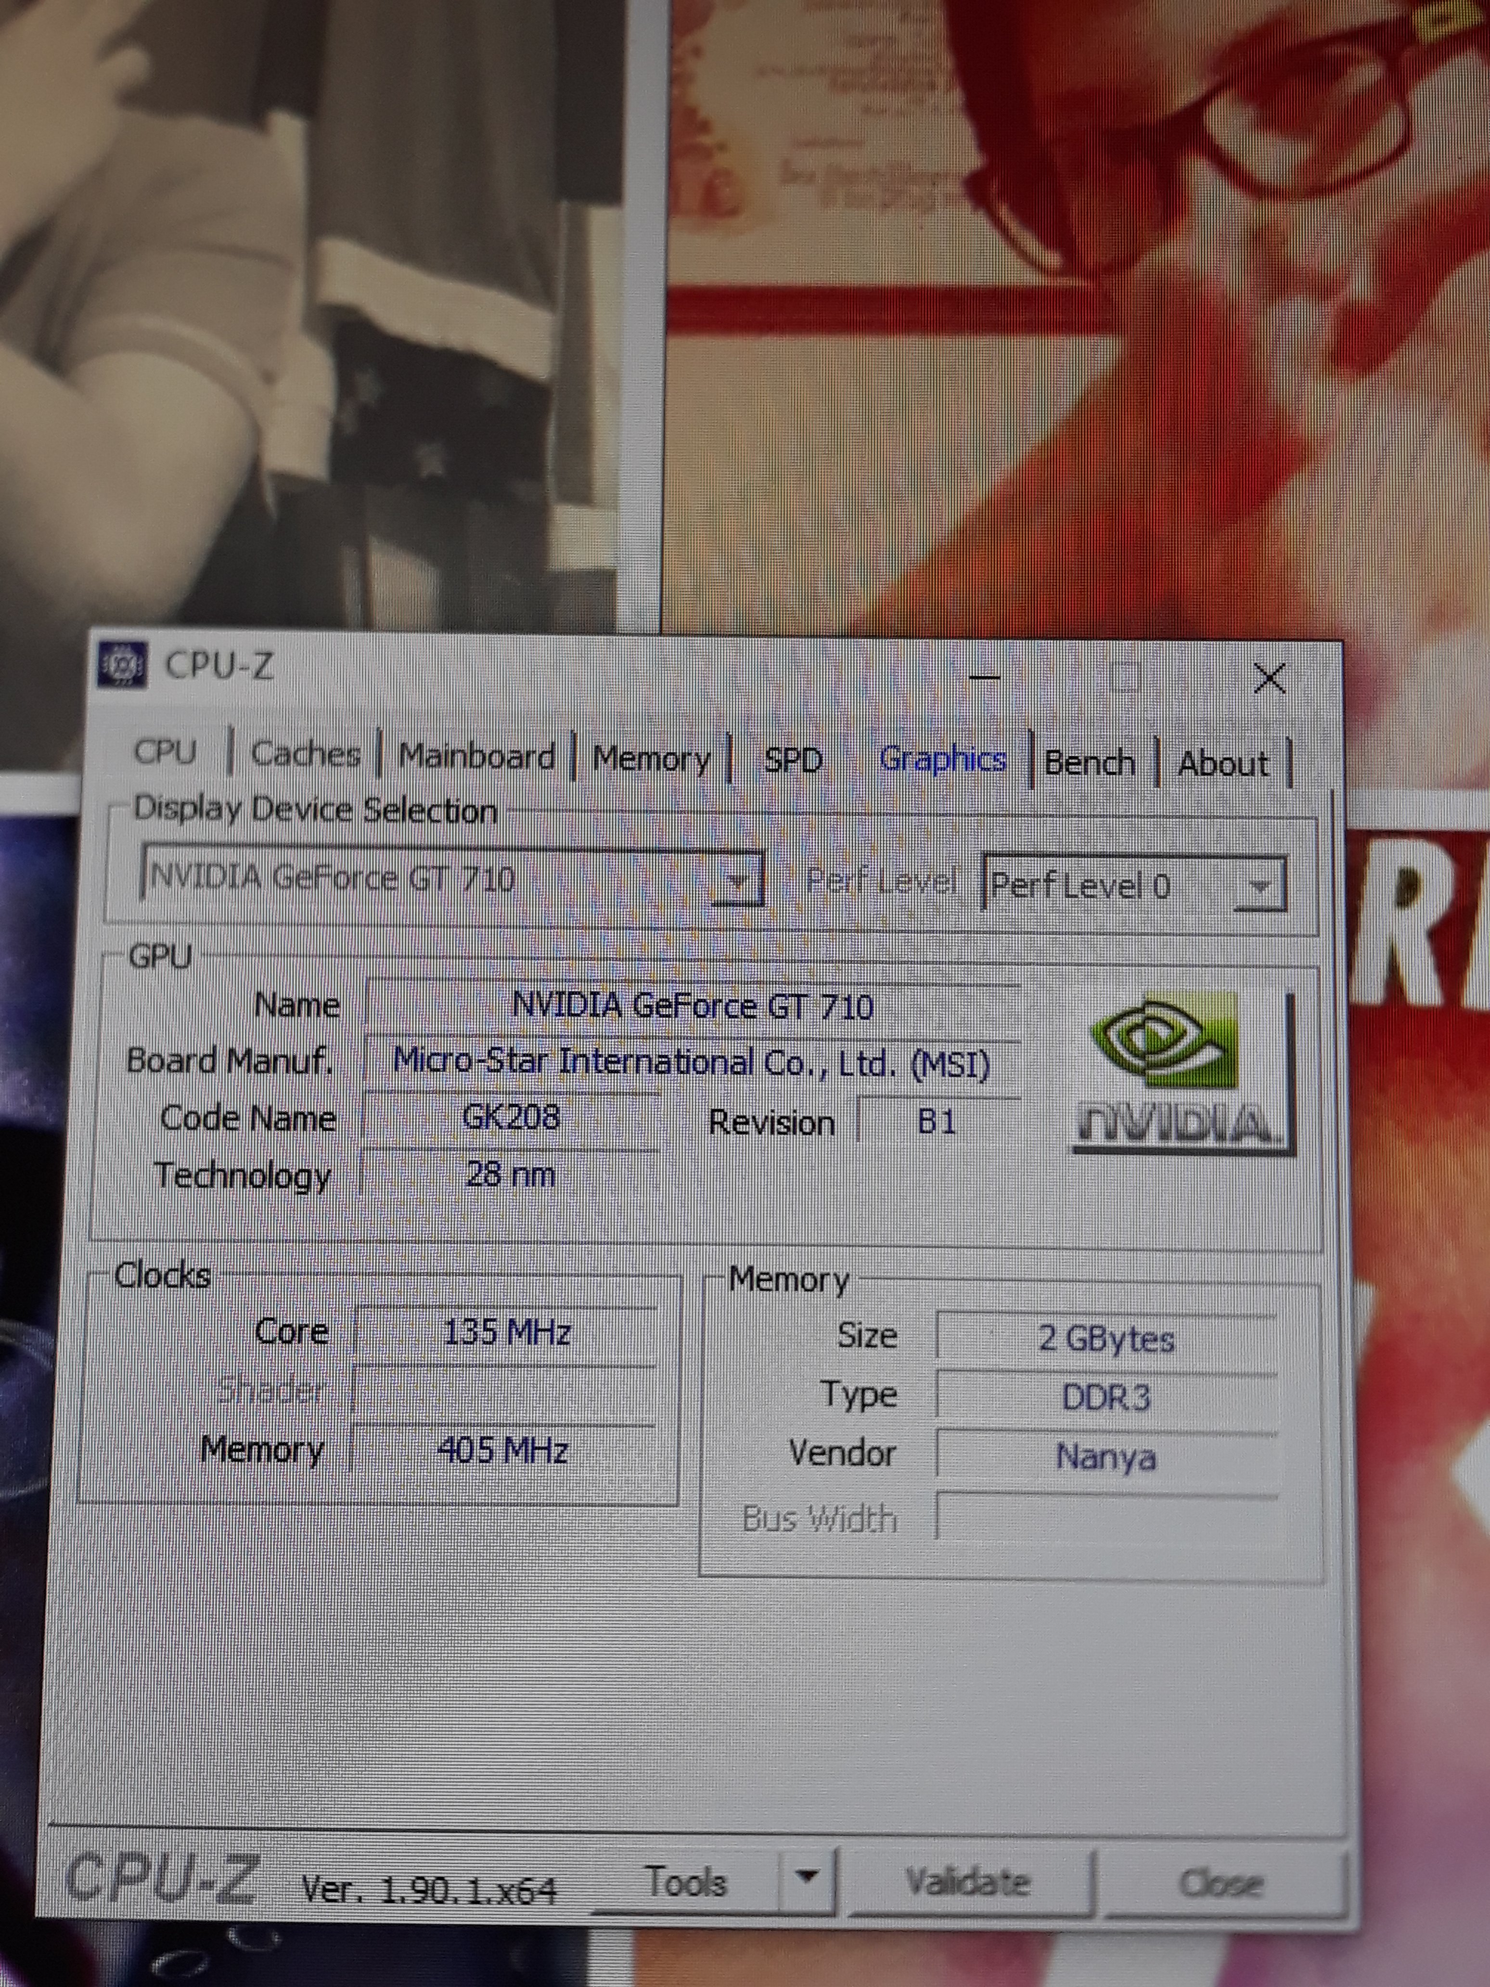Viewport: 1490px width, 1987px height.
Task: Minimize the CPU-Z window
Action: 984,675
